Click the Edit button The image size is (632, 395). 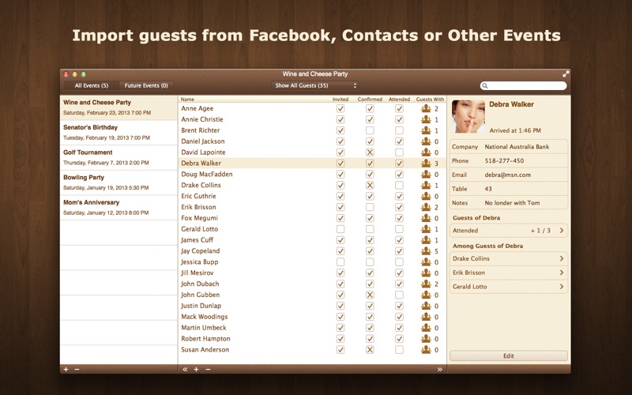pyautogui.click(x=508, y=355)
